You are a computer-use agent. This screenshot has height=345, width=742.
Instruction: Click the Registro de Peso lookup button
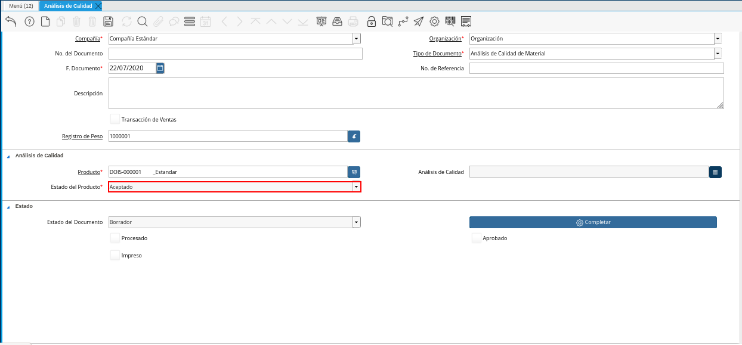tap(354, 136)
